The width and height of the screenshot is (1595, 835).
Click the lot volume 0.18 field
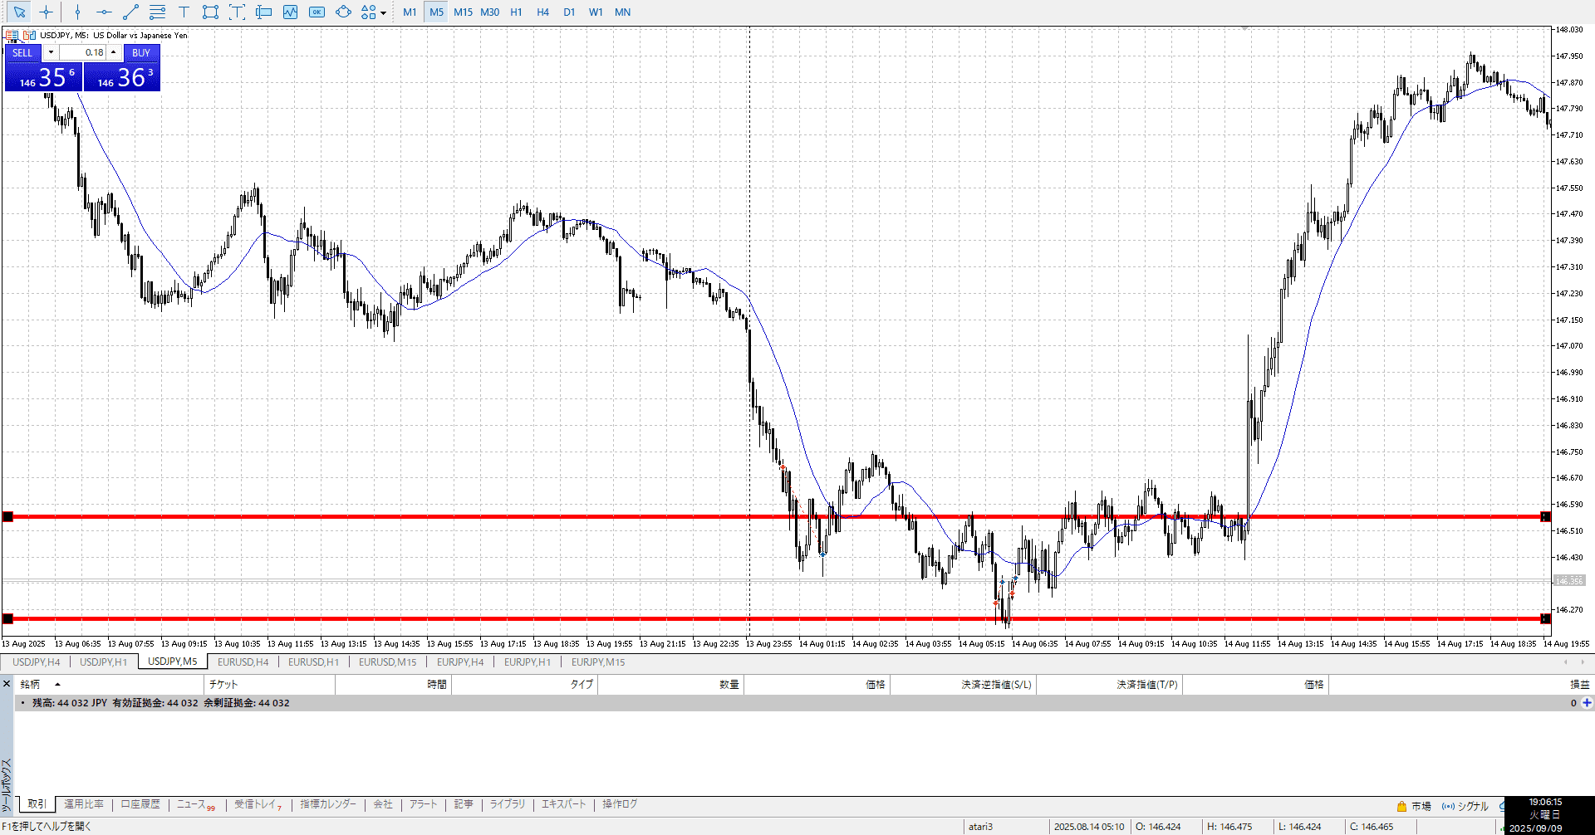click(83, 52)
